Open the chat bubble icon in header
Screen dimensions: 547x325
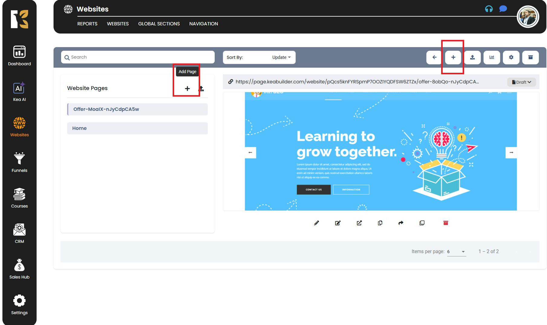click(x=503, y=9)
